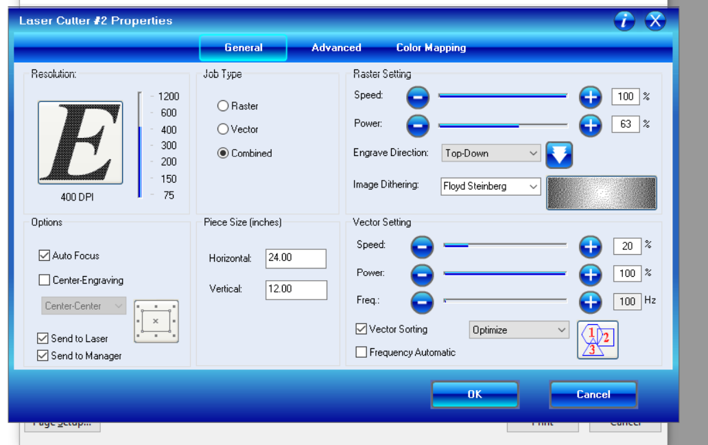The height and width of the screenshot is (445, 708).
Task: Click the vector power percent value field
Action: [x=627, y=273]
